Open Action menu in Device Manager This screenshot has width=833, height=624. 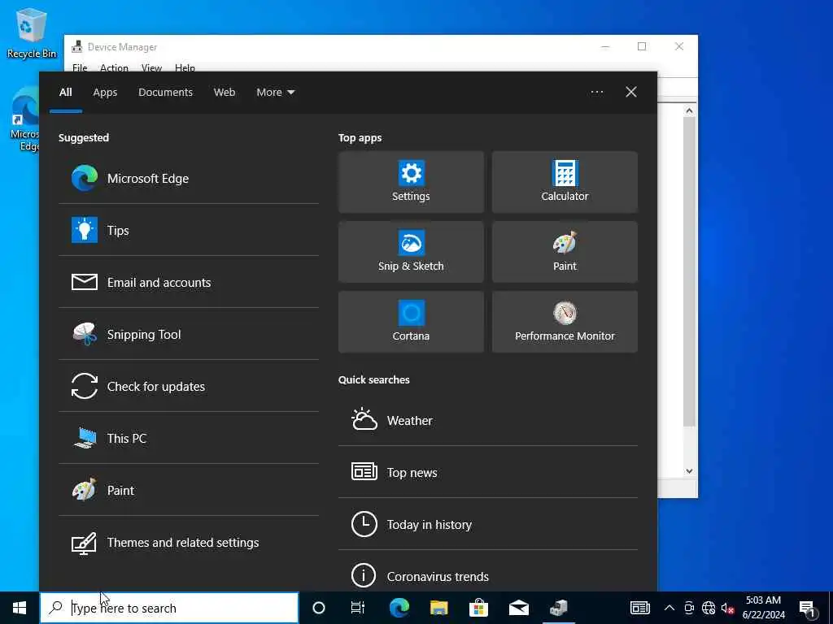click(x=114, y=67)
